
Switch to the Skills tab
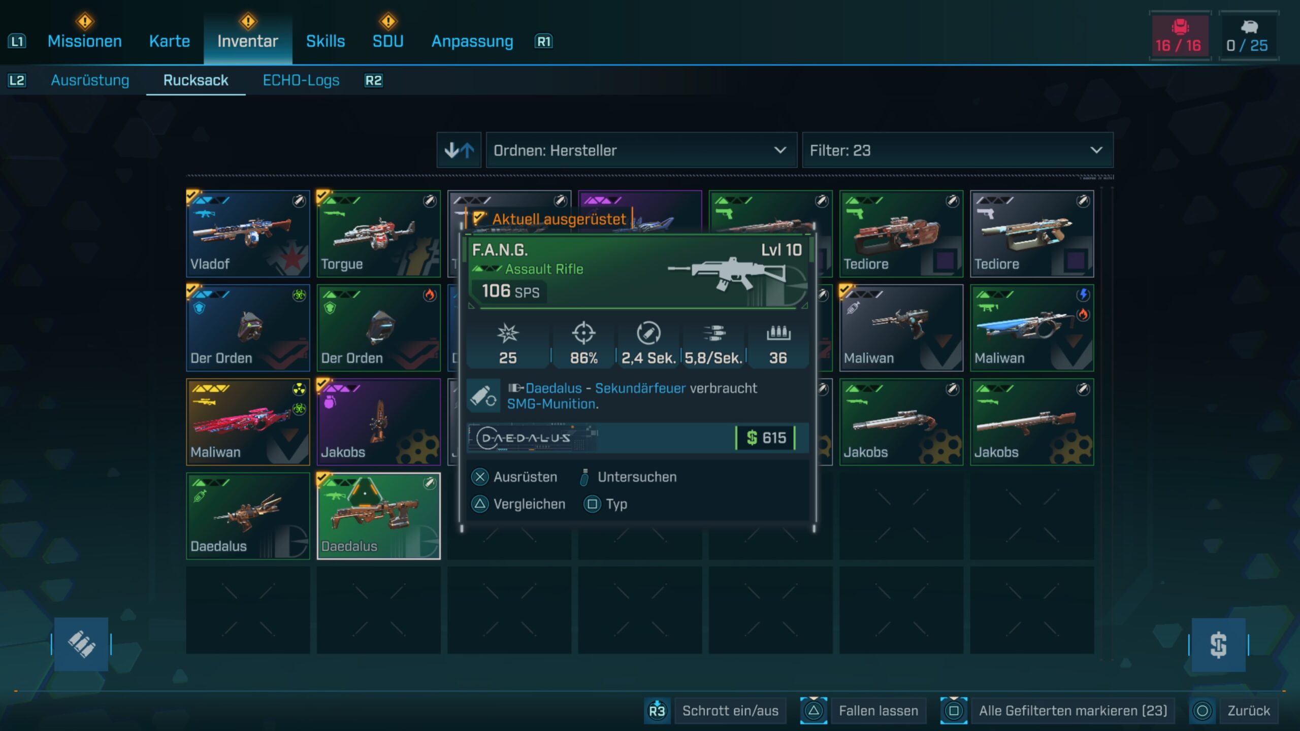point(326,41)
